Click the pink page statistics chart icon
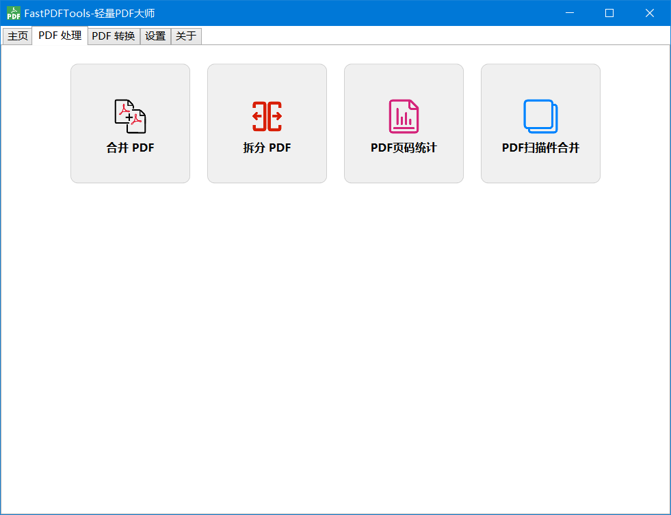The image size is (671, 515). point(404,116)
